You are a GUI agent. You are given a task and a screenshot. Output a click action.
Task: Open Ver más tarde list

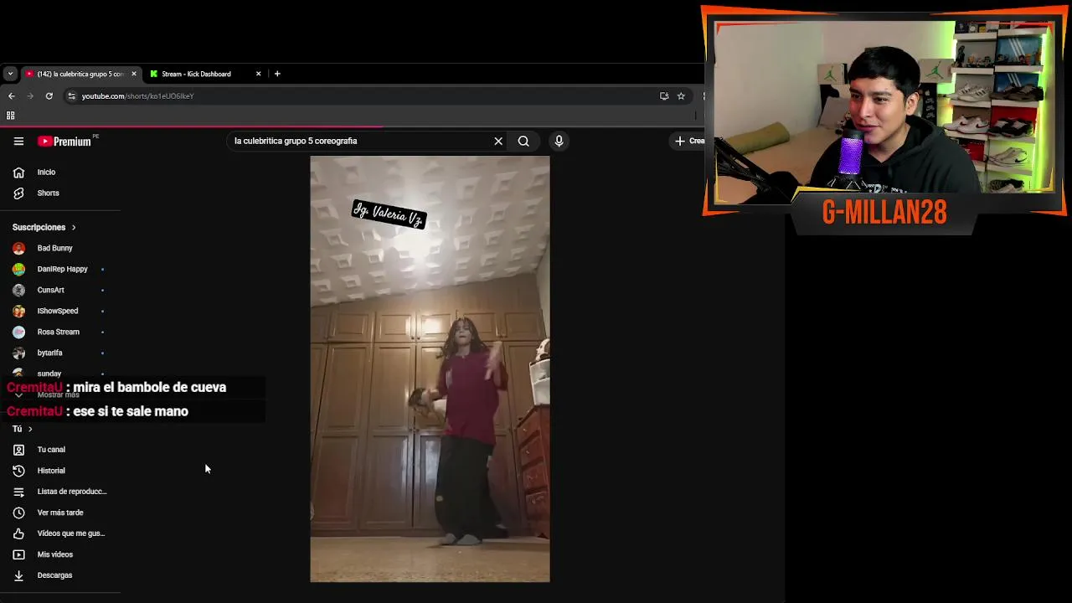pyautogui.click(x=59, y=513)
